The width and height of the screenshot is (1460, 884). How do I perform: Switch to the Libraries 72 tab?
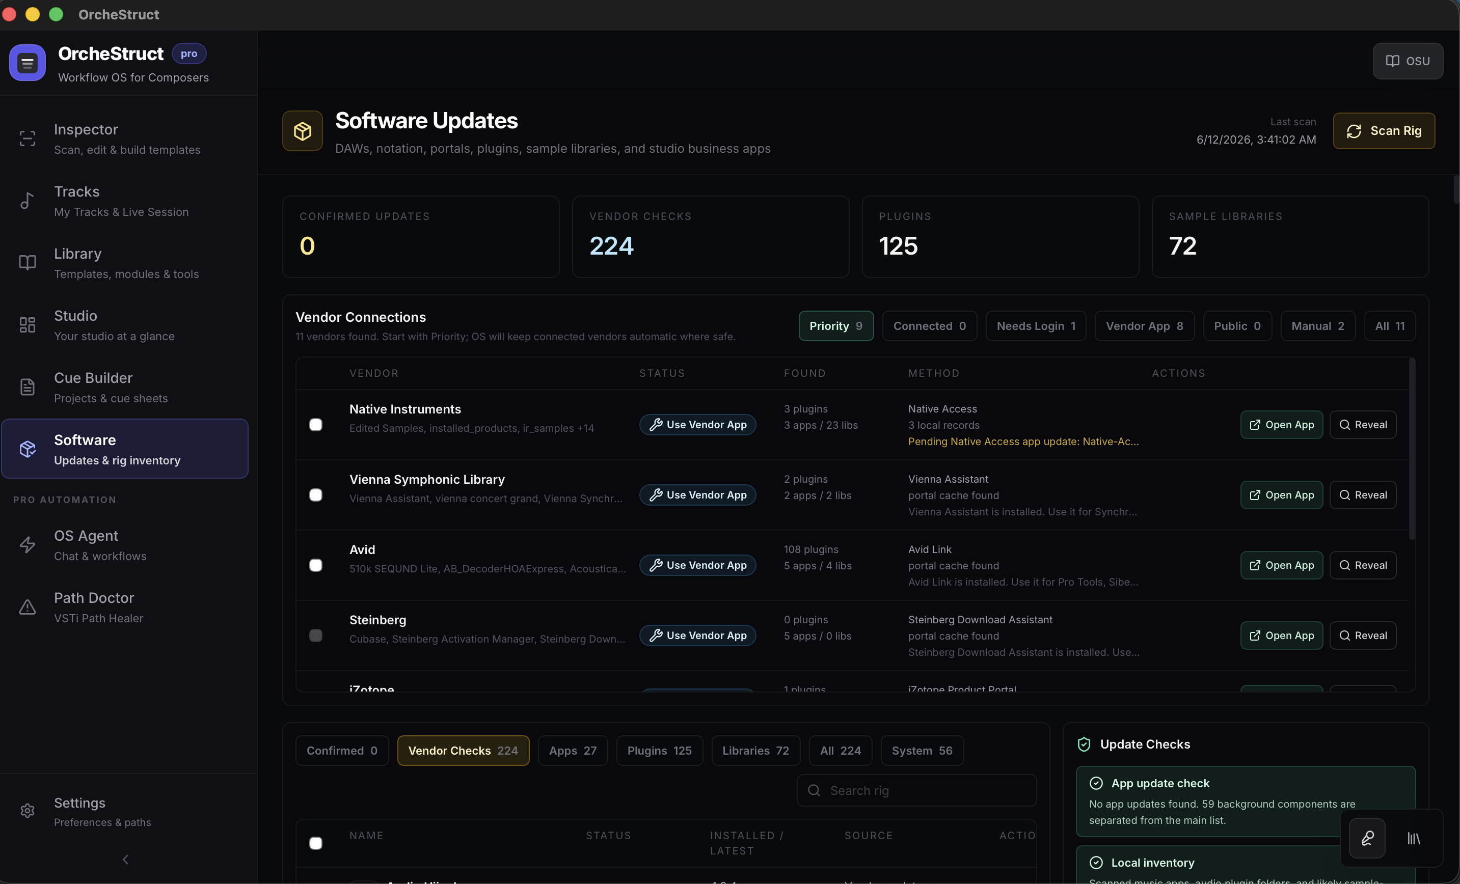pyautogui.click(x=756, y=751)
